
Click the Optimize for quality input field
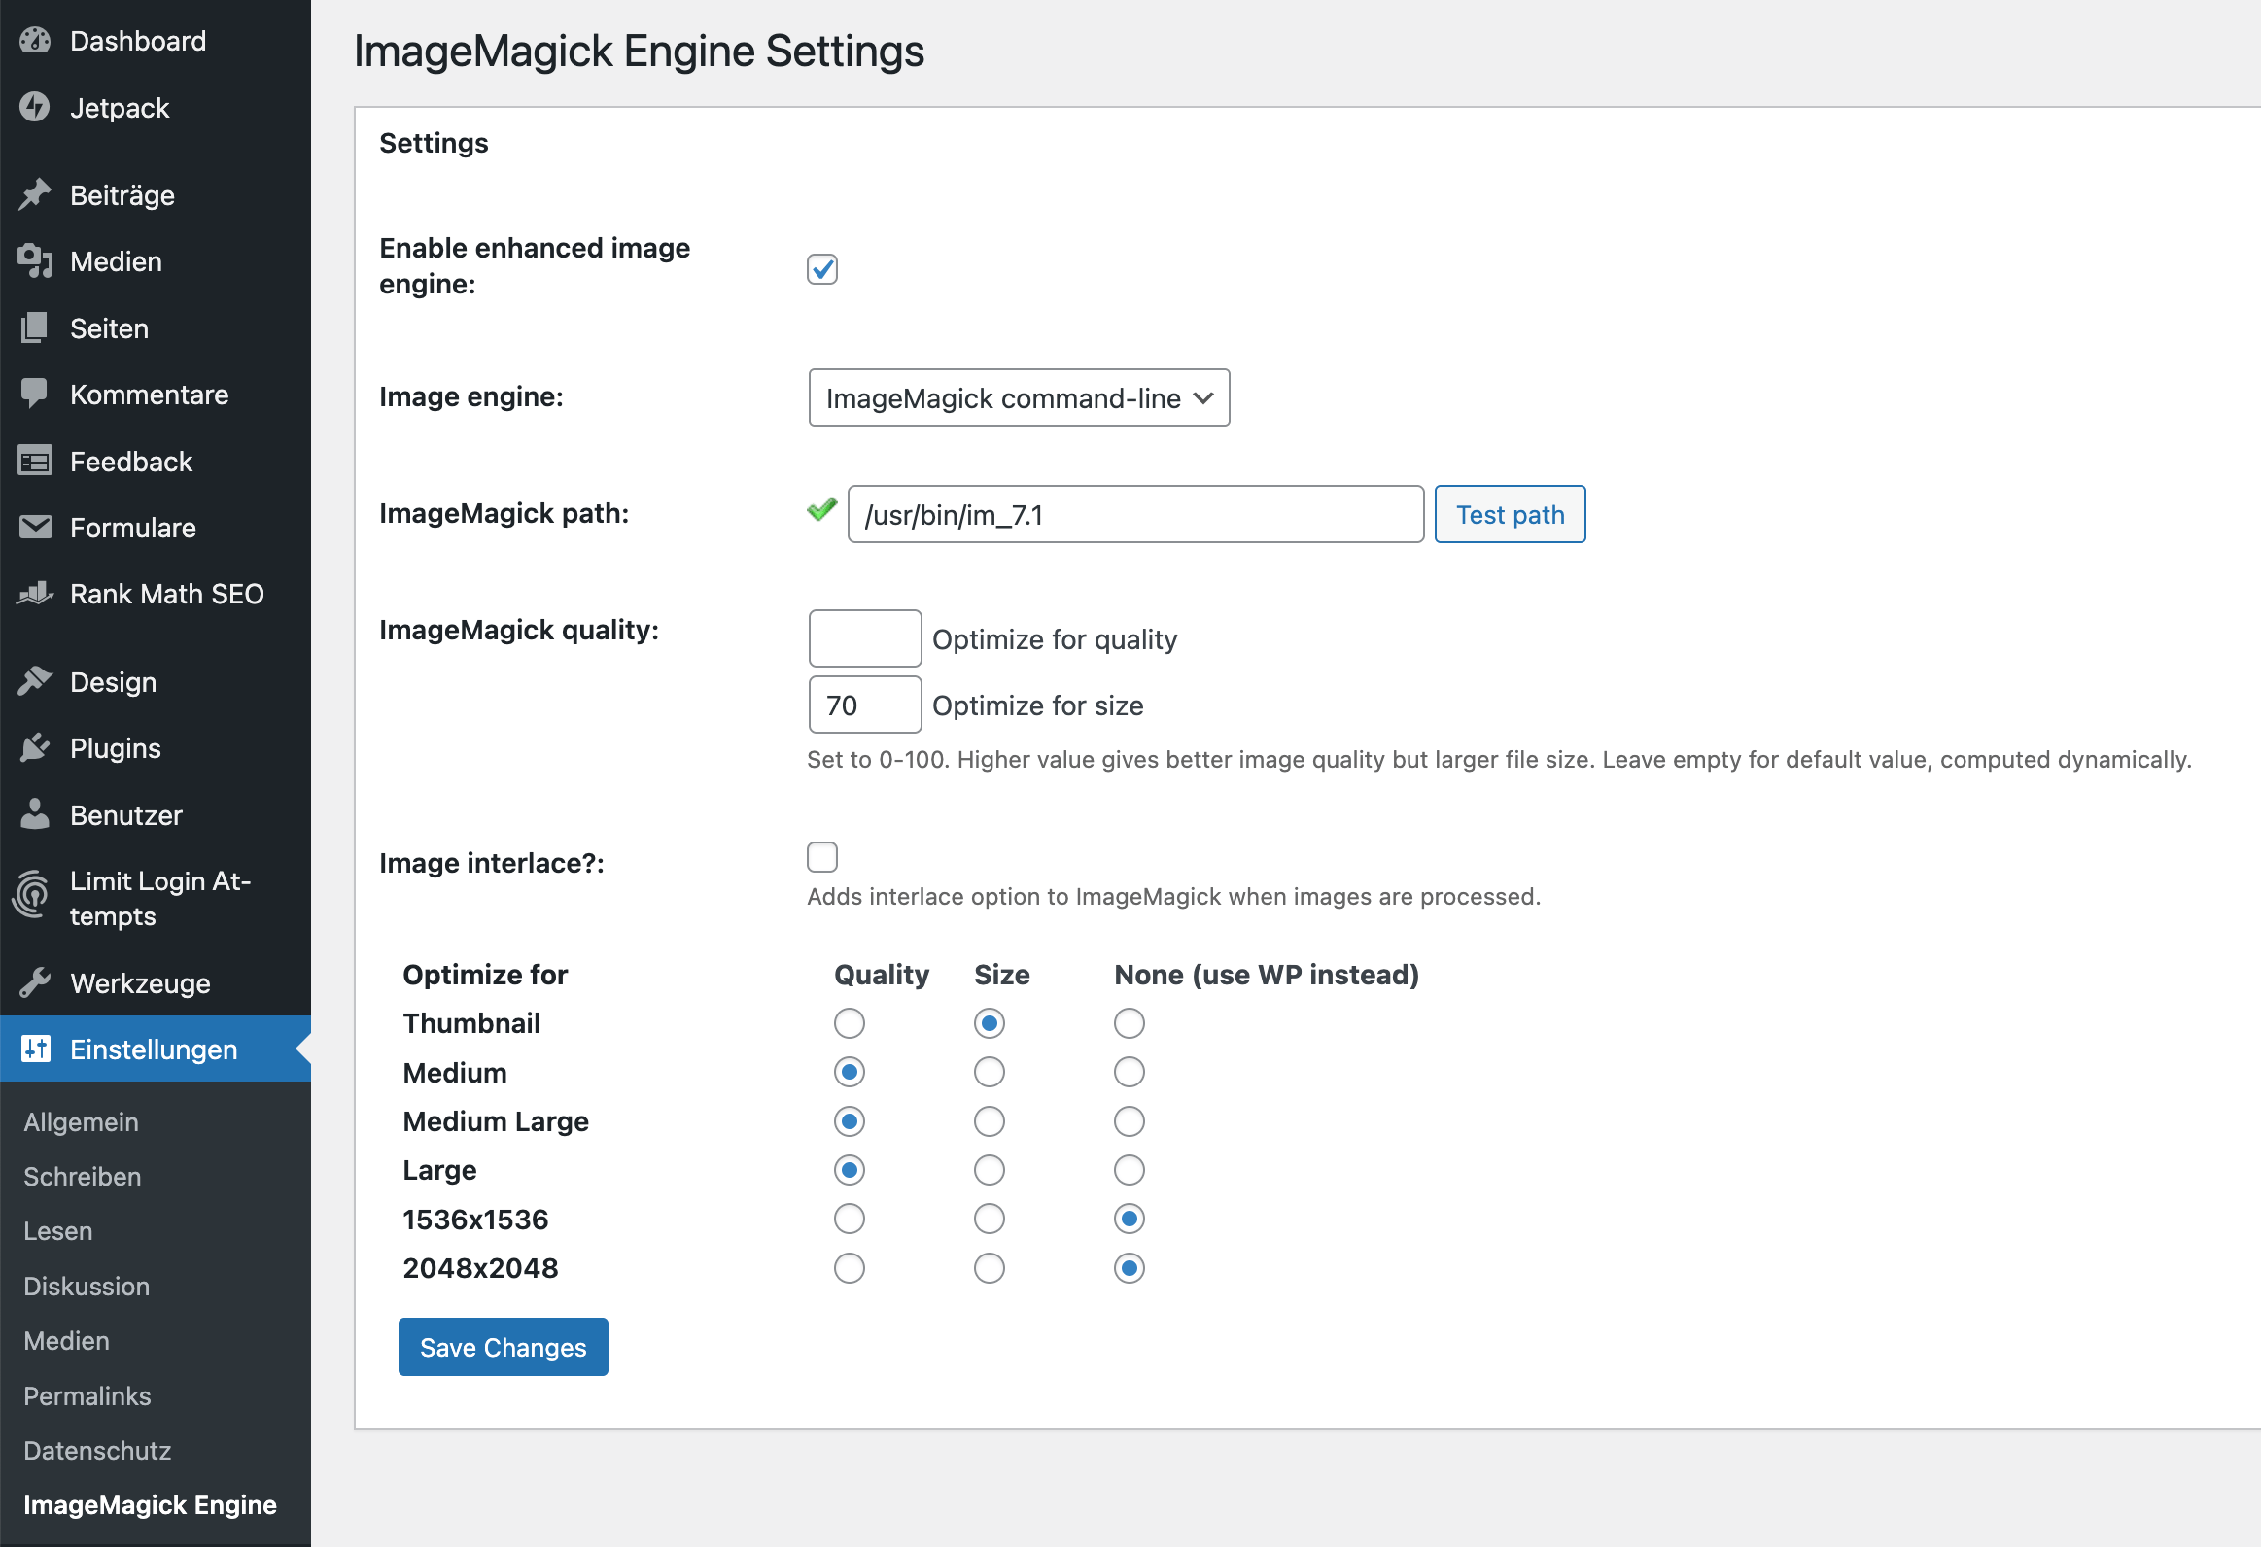click(865, 638)
